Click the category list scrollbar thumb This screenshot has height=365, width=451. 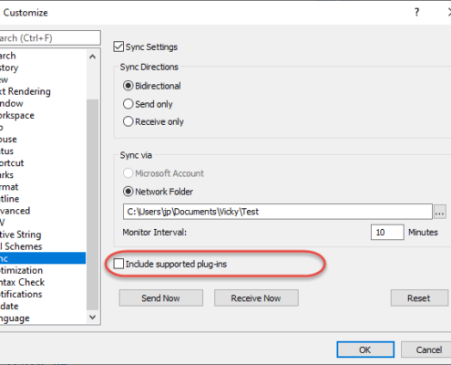click(x=93, y=203)
